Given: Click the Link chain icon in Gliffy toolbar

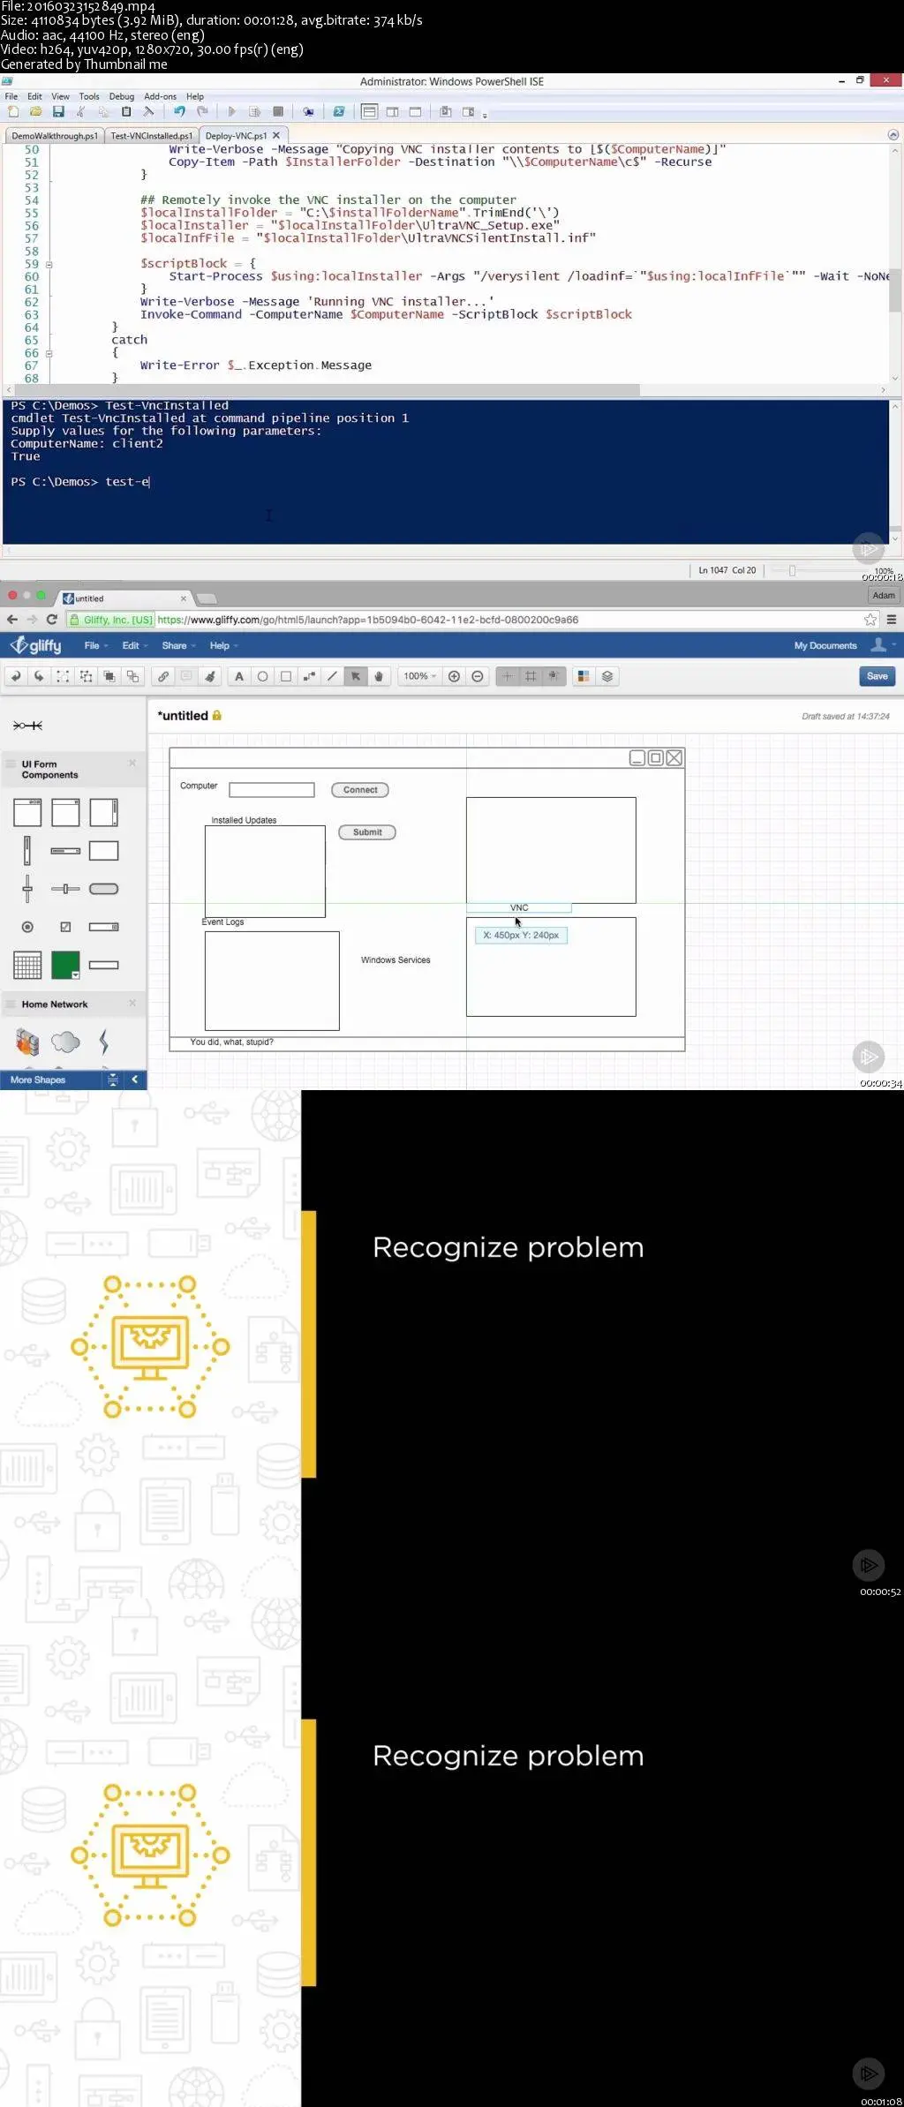Looking at the screenshot, I should (x=163, y=676).
